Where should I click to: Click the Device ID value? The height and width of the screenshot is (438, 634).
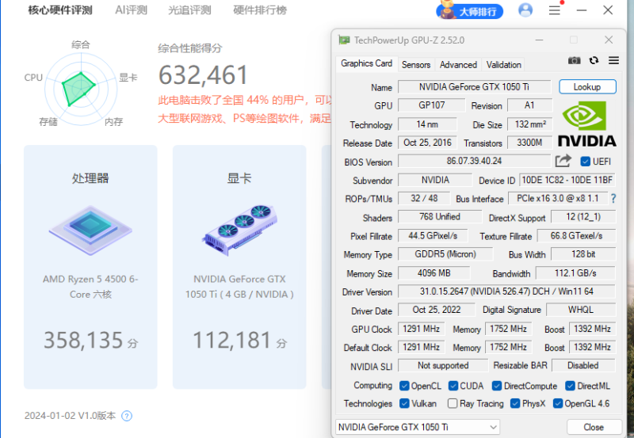[567, 180]
